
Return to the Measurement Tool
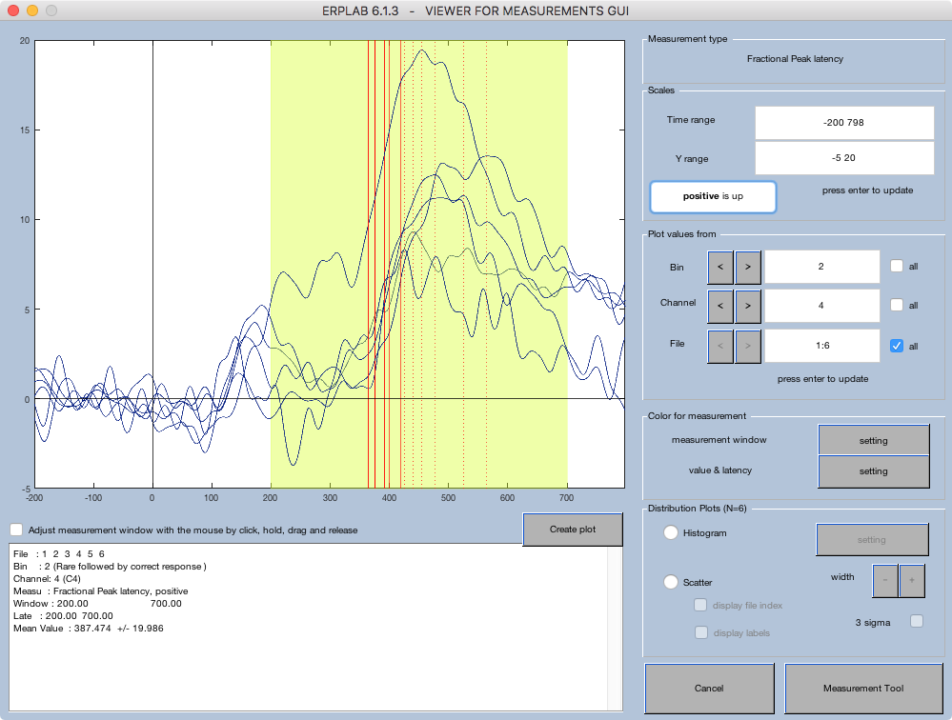[x=864, y=688]
